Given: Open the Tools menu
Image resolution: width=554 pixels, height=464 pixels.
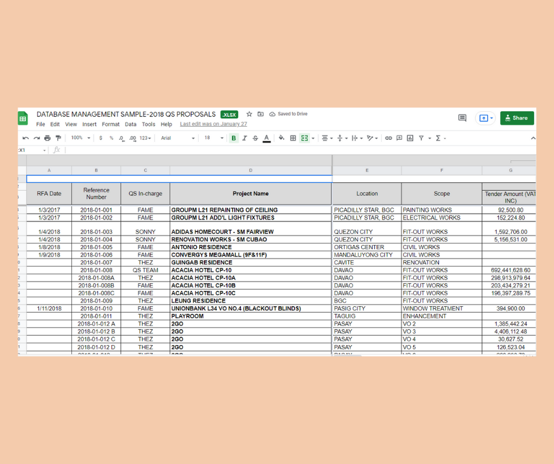Looking at the screenshot, I should [149, 124].
